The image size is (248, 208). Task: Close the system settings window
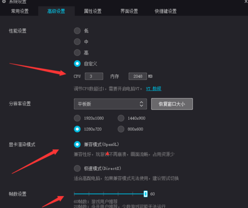coord(246,1)
